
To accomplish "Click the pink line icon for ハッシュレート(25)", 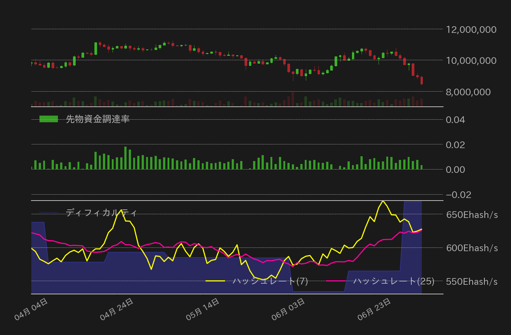I will coord(336,281).
